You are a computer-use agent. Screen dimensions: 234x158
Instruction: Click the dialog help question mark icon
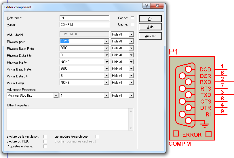(x=147, y=6)
